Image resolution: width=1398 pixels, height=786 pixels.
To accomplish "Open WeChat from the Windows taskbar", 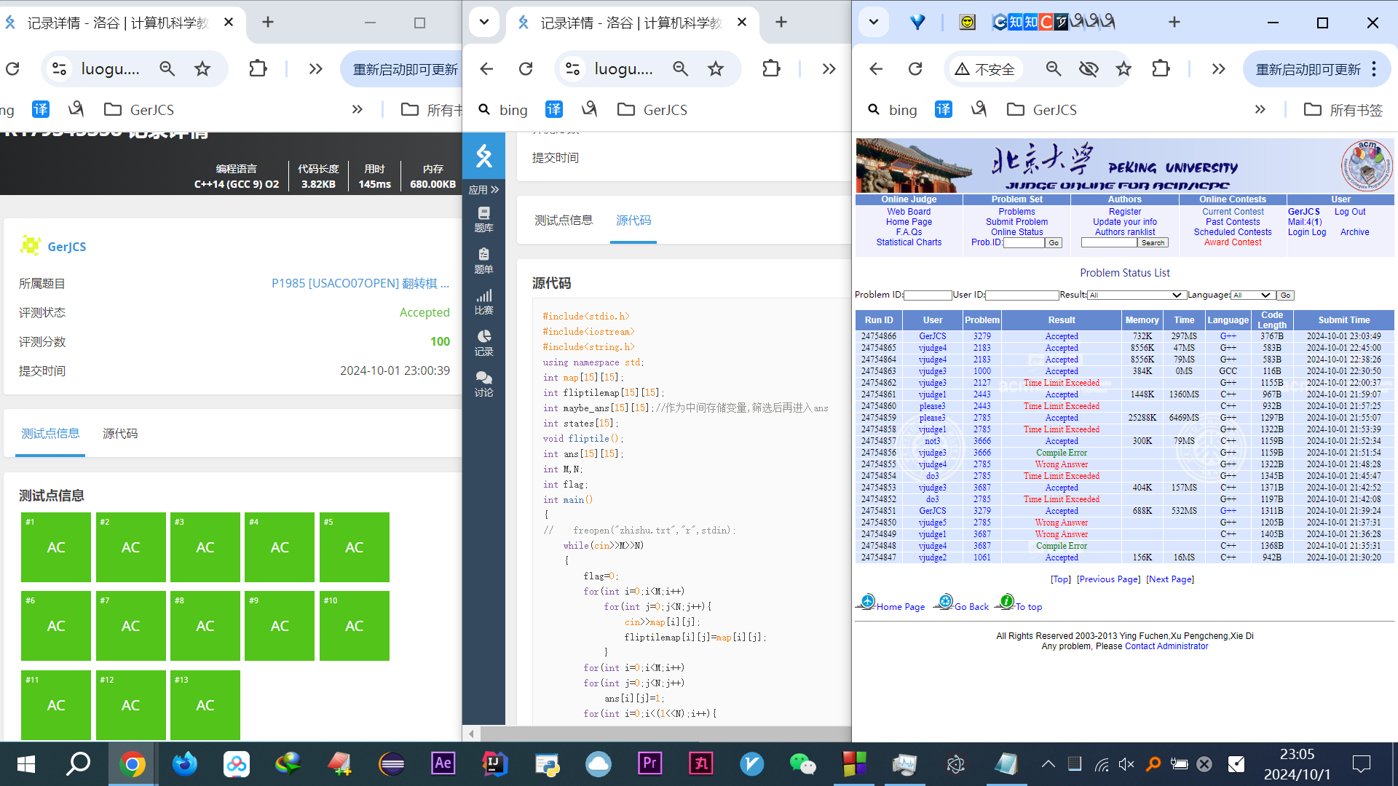I will click(802, 764).
